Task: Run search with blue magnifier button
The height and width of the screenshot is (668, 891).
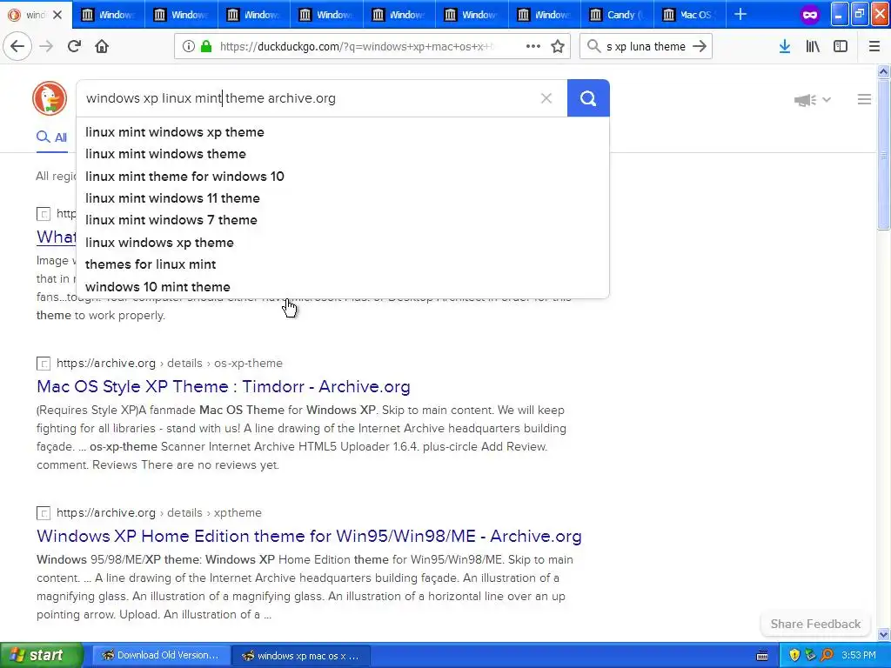Action: pos(588,98)
